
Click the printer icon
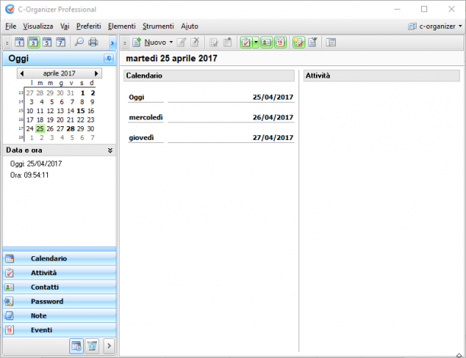tap(94, 42)
